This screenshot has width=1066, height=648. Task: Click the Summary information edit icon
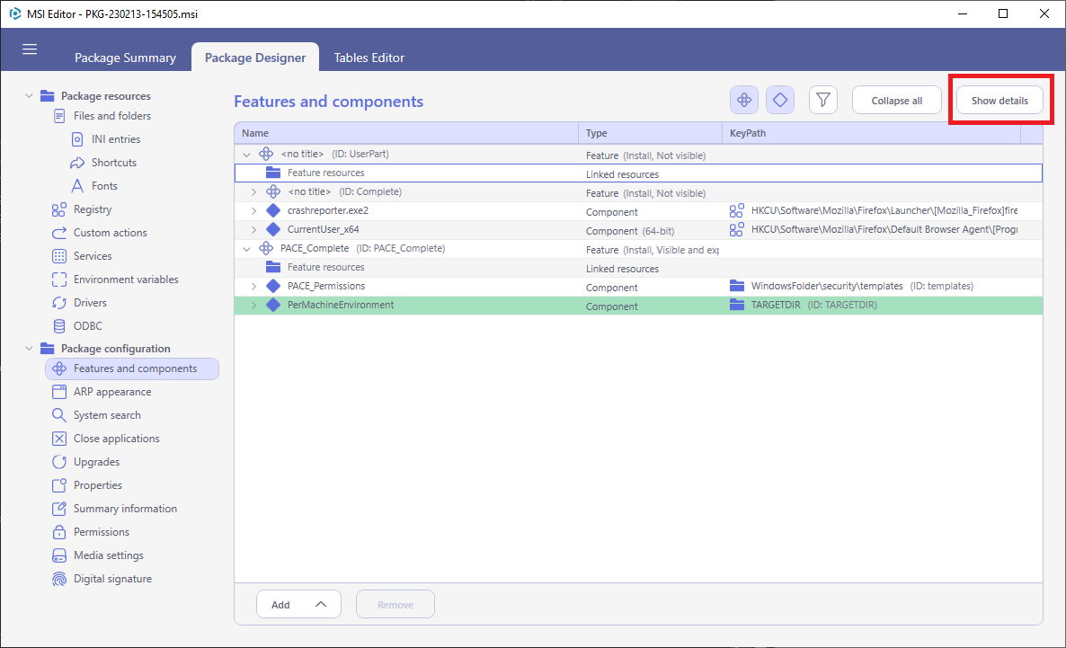tap(59, 509)
